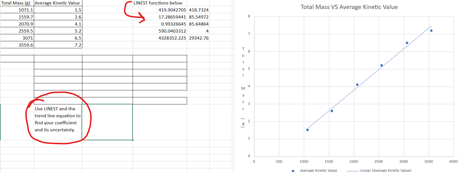Viewport: 463px width, 172px height.
Task: Select LINEST intercept cell 418.7324
Action: pos(198,10)
